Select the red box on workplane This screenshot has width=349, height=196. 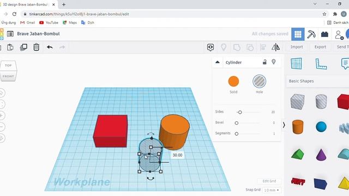pos(110,131)
